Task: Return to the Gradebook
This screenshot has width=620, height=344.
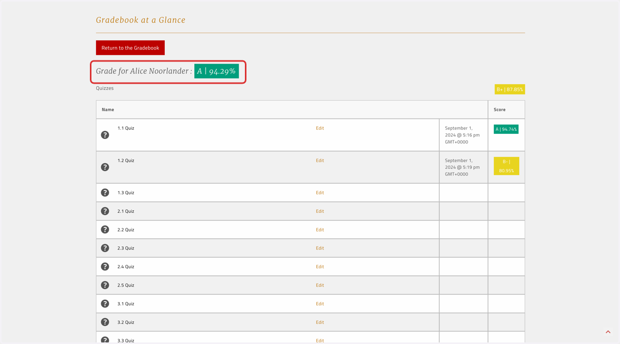Action: [130, 48]
